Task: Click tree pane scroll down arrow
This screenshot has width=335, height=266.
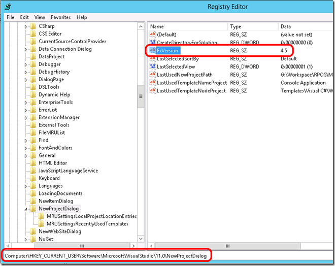Action: [x=141, y=239]
